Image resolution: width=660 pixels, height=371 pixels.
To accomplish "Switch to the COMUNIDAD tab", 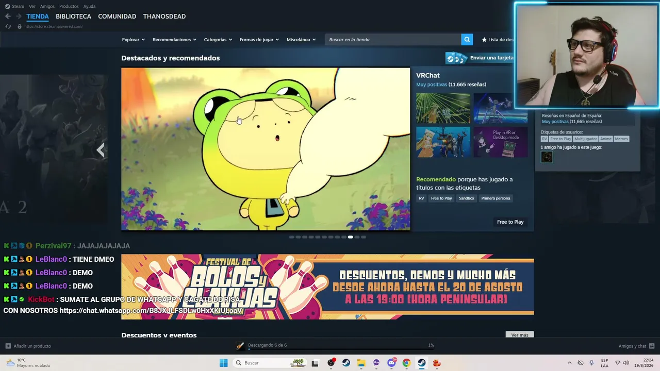I will coord(117,16).
